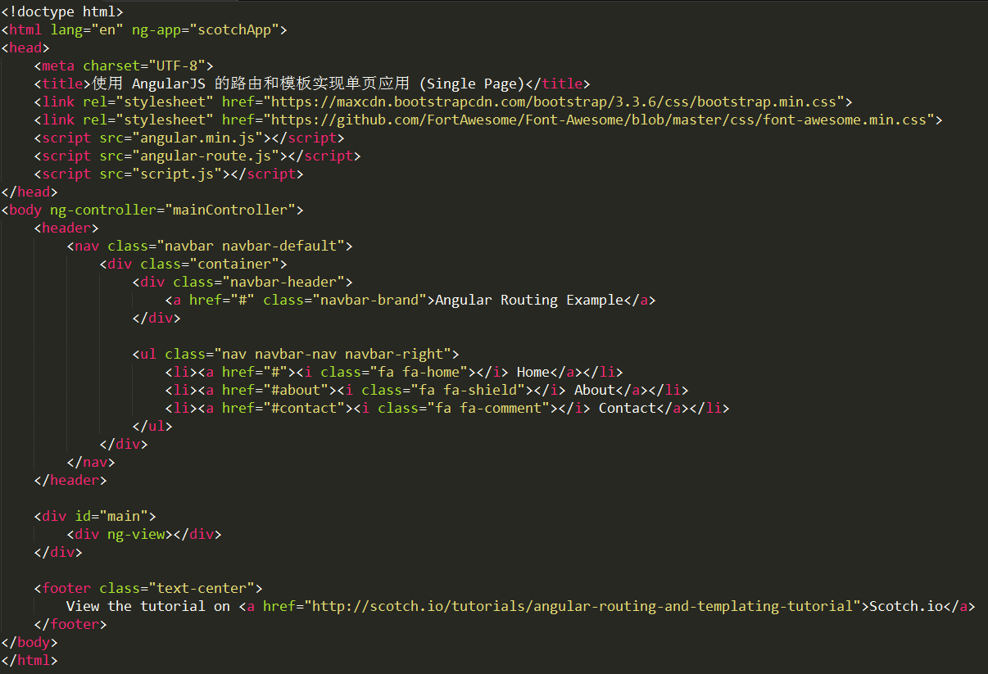This screenshot has height=674, width=988.
Task: Click "(Single Page)" in the title text
Action: (x=471, y=84)
